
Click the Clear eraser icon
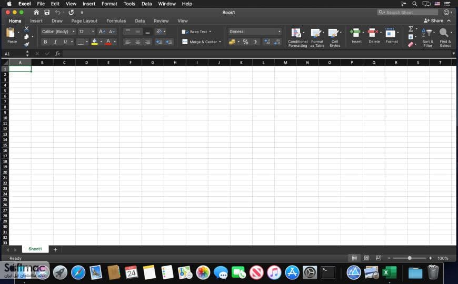411,44
